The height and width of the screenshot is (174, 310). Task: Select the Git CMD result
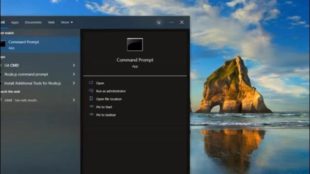pos(40,65)
